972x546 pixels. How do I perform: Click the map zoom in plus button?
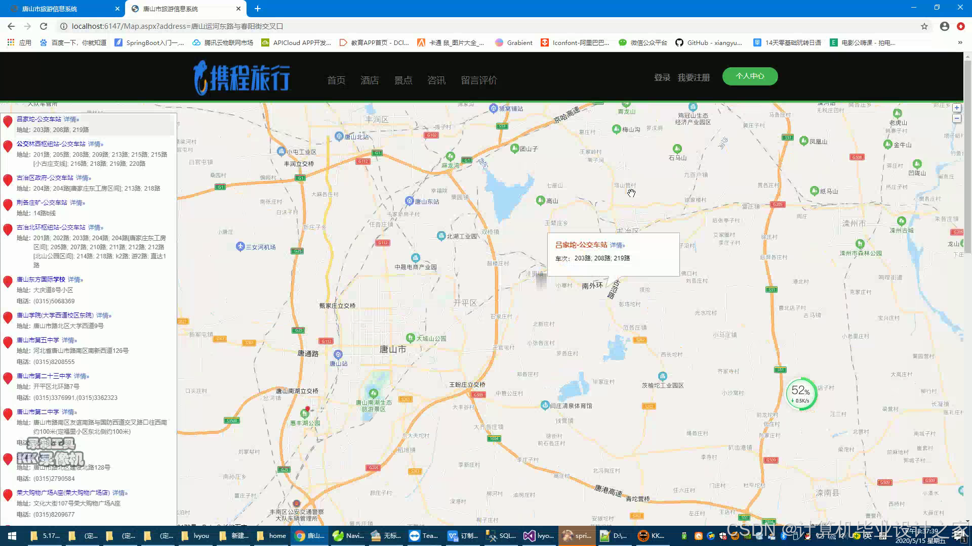(956, 108)
